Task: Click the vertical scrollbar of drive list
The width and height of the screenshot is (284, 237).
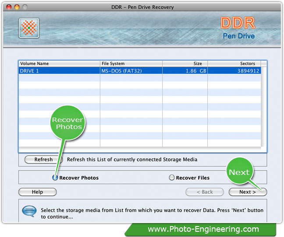Action: [264, 107]
